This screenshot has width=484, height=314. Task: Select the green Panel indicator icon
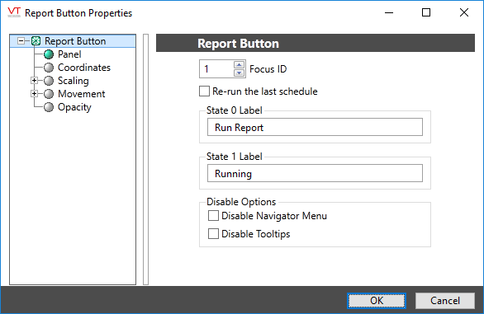click(x=49, y=54)
